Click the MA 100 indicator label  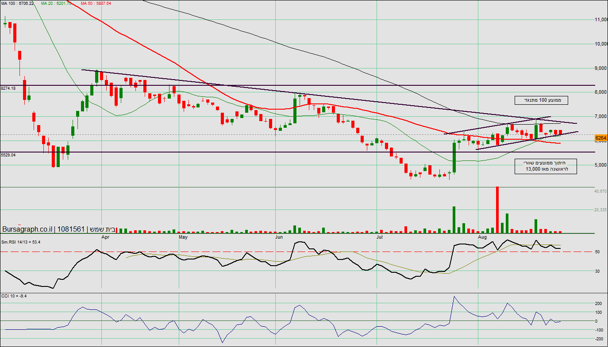pos(18,3)
